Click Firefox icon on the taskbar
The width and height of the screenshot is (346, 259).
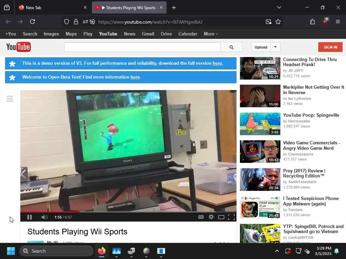click(x=102, y=251)
